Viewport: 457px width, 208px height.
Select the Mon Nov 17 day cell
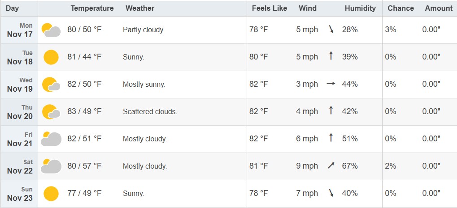[x=20, y=30]
